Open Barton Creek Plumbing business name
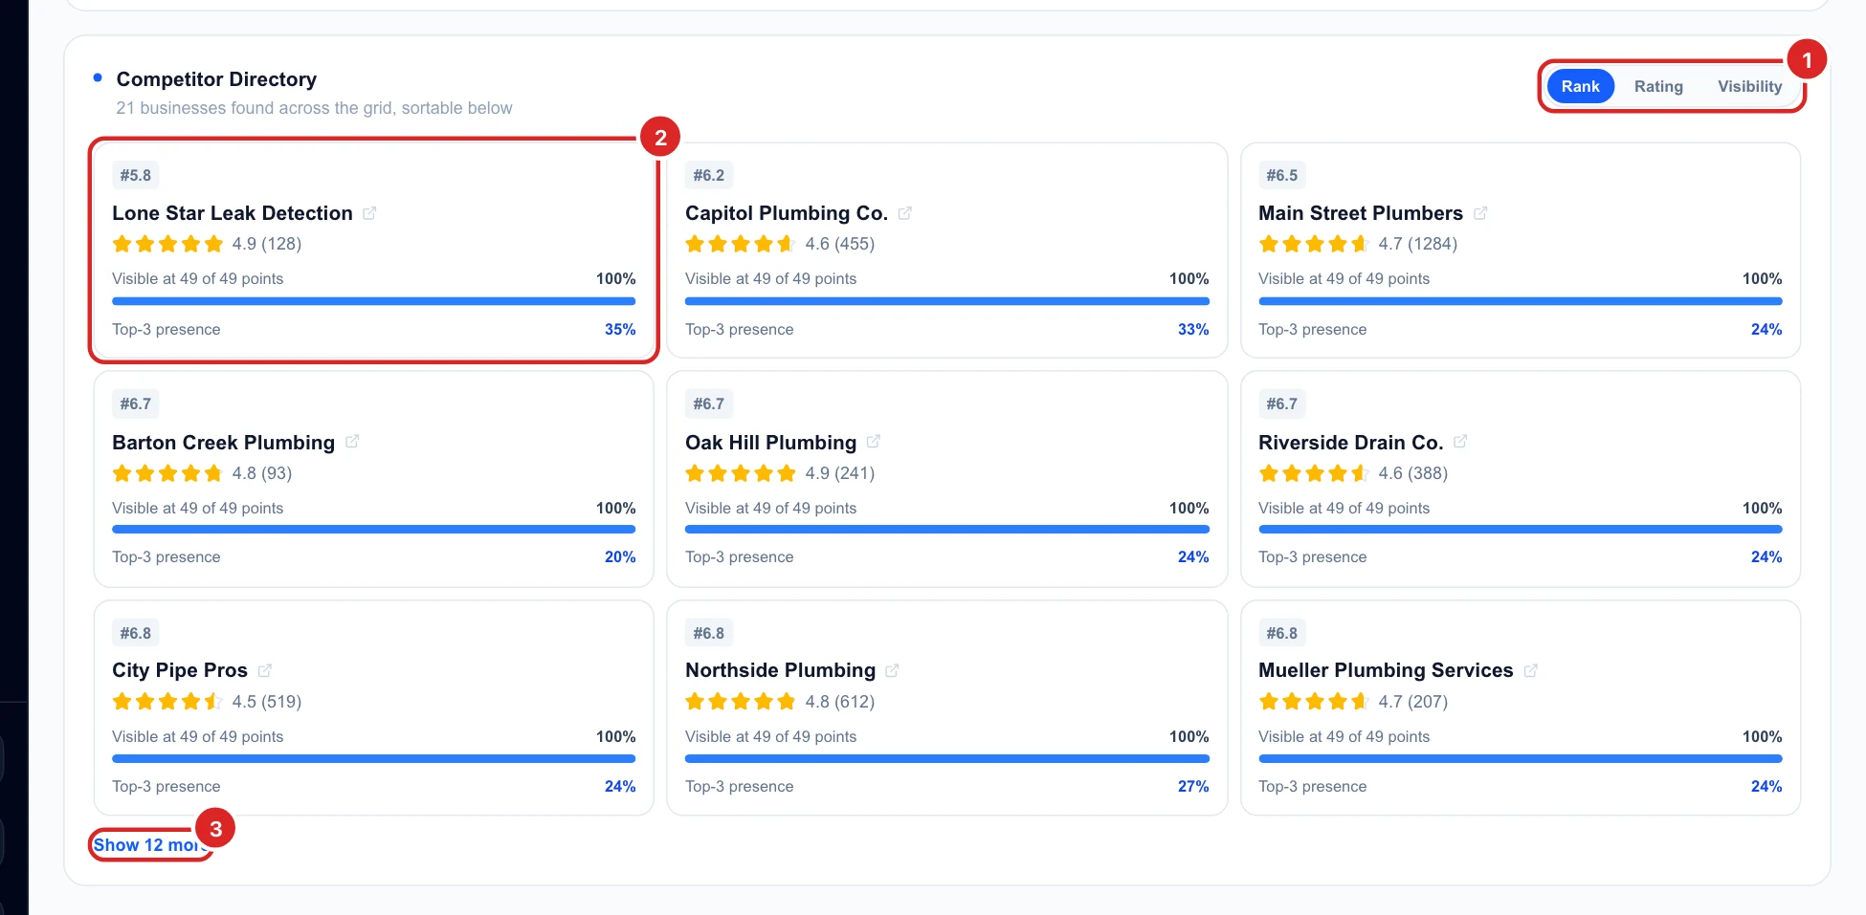 tap(223, 443)
